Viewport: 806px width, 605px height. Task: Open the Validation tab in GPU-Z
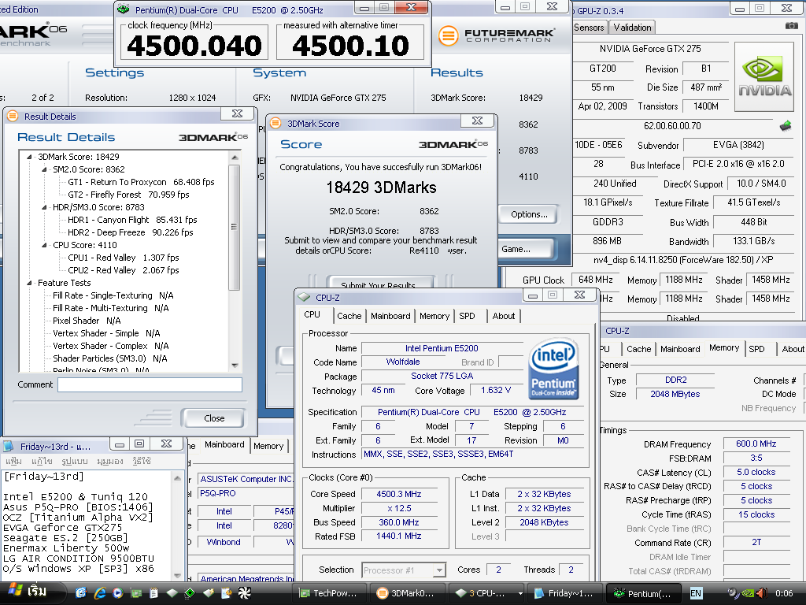tap(632, 27)
